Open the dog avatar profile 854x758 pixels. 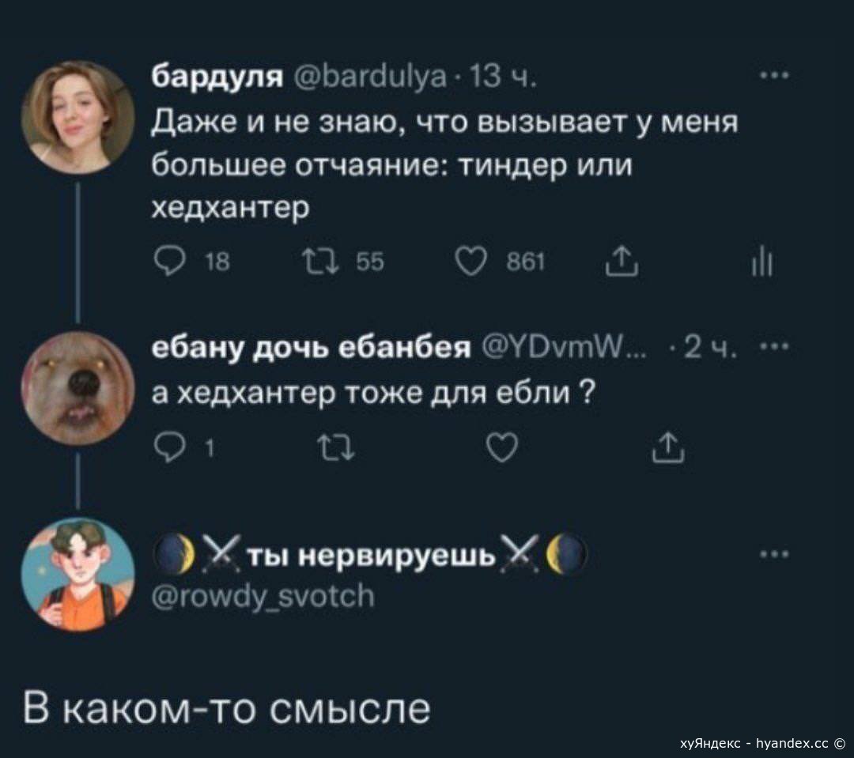(x=77, y=387)
